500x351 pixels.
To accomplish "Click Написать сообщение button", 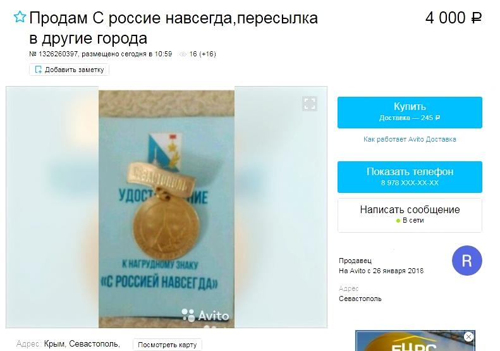I will (410, 215).
